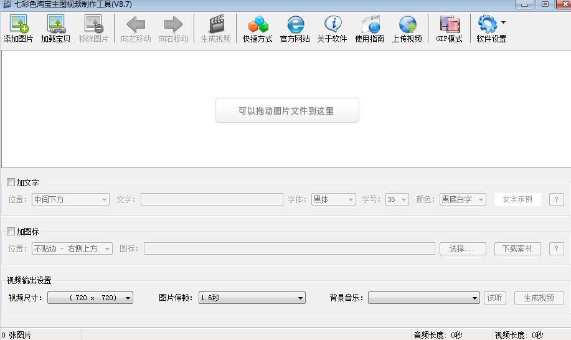571x340 pixels.
Task: Open text position dropdown 中间下方
Action: 70,199
